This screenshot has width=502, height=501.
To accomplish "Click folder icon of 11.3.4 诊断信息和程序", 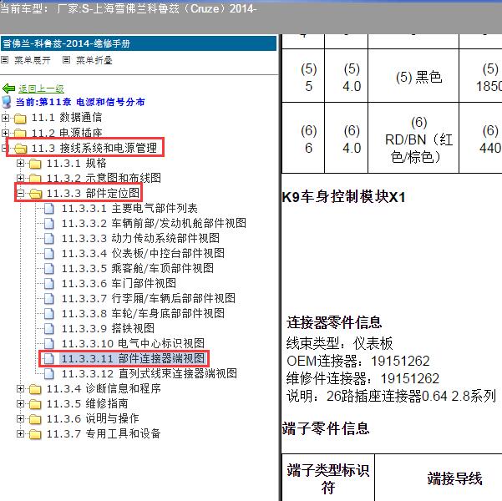I will tap(35, 389).
